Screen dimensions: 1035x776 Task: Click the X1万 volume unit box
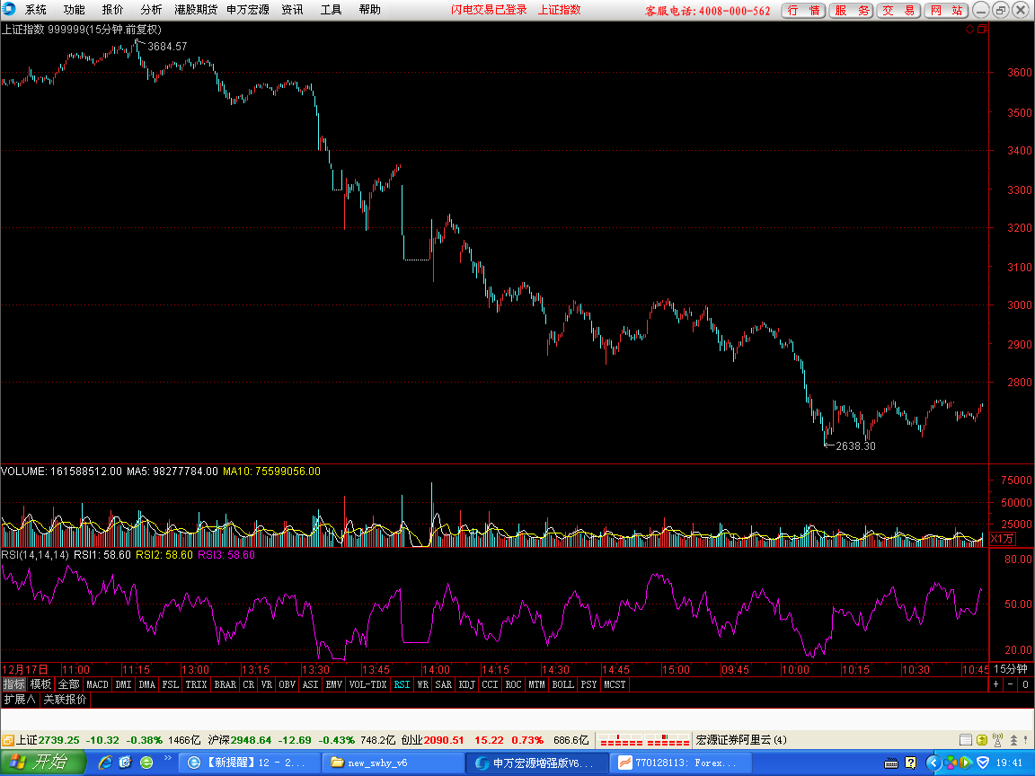pyautogui.click(x=1002, y=539)
